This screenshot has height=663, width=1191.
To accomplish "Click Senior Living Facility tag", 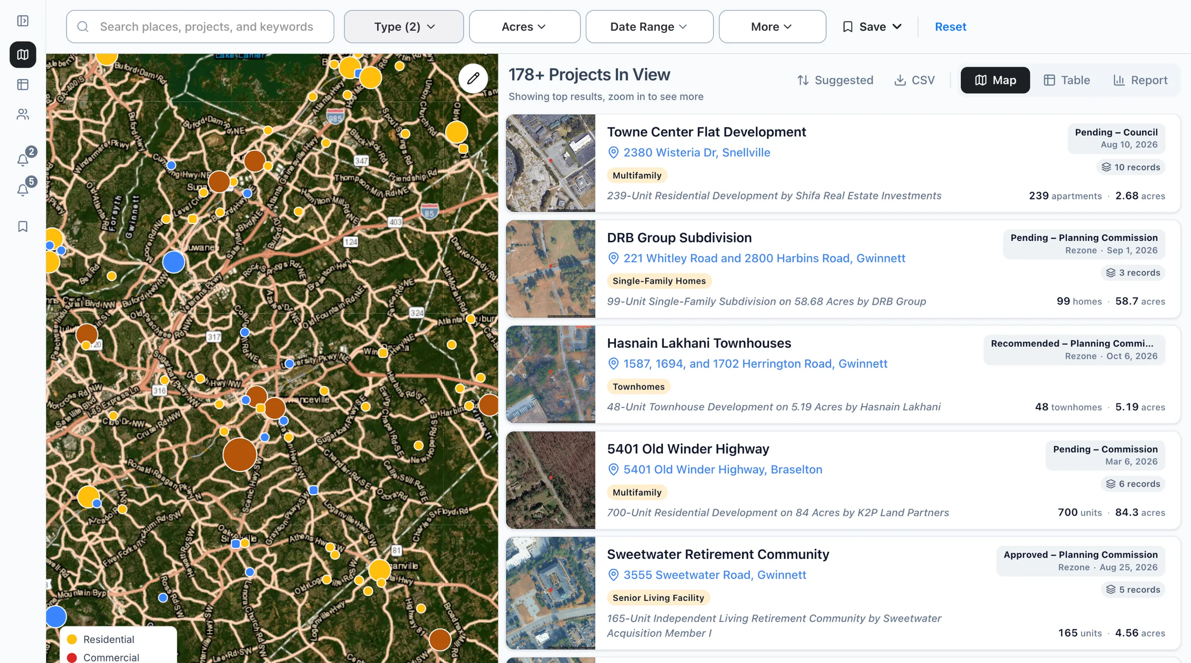I will (x=658, y=597).
